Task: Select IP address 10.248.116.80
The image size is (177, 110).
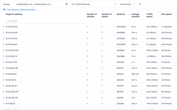Action: coord(12,68)
